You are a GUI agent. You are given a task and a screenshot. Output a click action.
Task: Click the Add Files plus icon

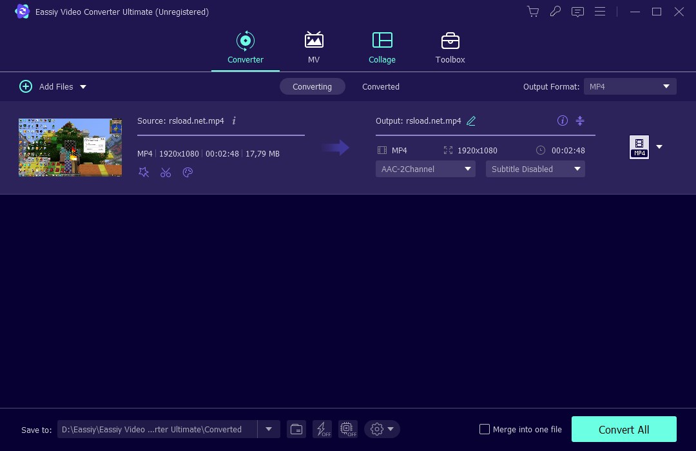coord(26,86)
